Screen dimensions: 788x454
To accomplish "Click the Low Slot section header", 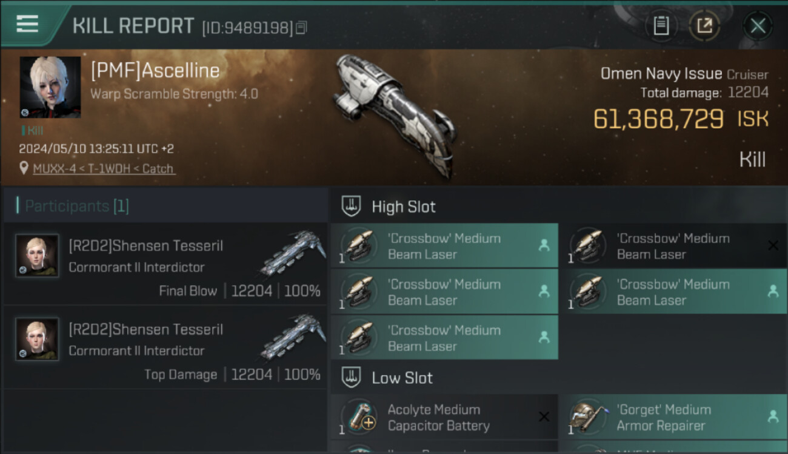I will [402, 378].
